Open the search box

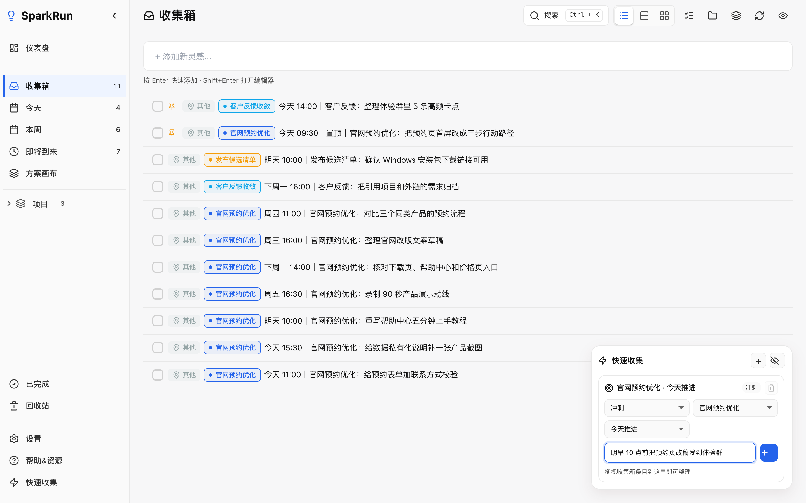pyautogui.click(x=566, y=15)
